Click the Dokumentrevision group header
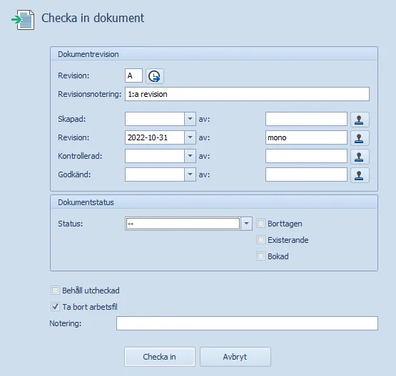 pos(214,54)
